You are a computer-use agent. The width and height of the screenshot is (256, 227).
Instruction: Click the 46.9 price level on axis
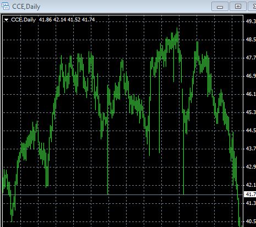(250, 76)
